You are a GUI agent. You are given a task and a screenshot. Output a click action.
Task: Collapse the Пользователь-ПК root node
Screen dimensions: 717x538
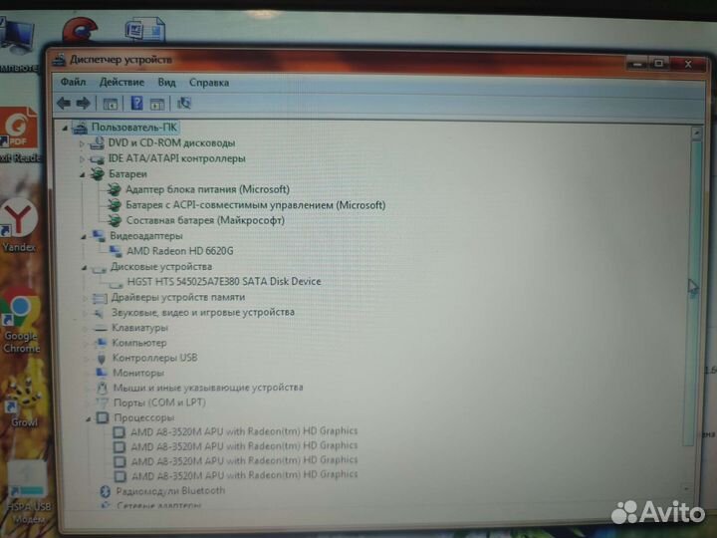(65, 129)
